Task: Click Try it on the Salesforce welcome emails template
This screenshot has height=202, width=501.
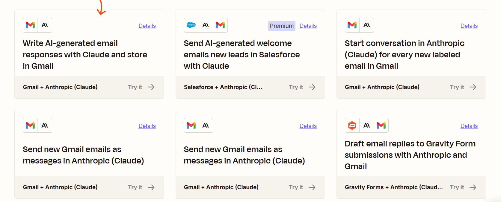Action: coord(296,87)
